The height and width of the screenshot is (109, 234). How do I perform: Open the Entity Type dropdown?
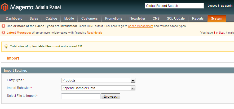coord(98,80)
